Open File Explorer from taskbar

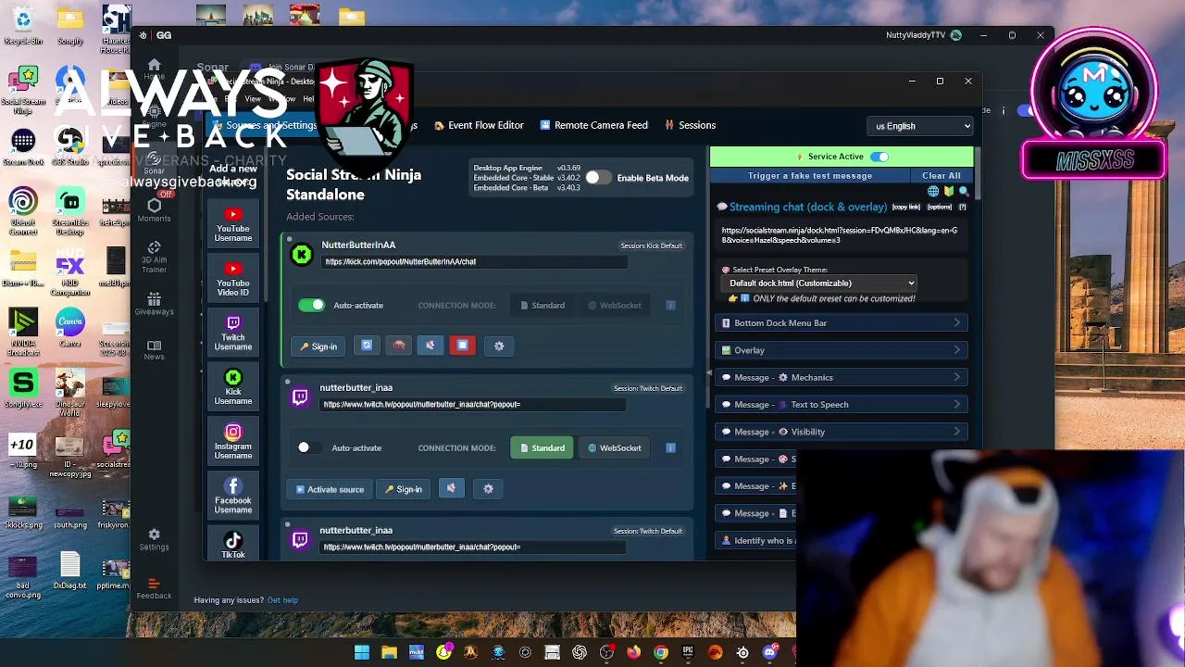coord(389,652)
